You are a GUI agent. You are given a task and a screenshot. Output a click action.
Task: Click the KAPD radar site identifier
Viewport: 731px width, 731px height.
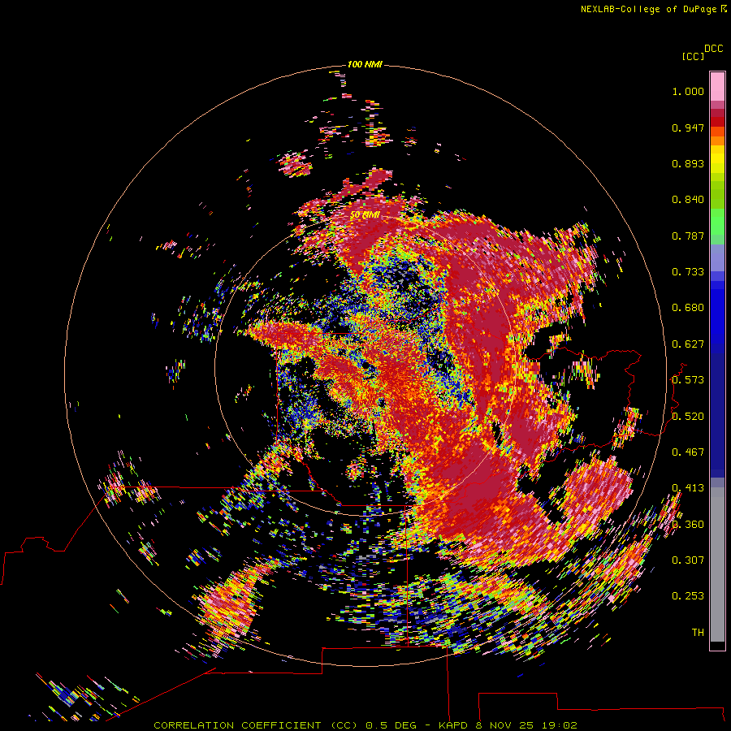(x=453, y=725)
